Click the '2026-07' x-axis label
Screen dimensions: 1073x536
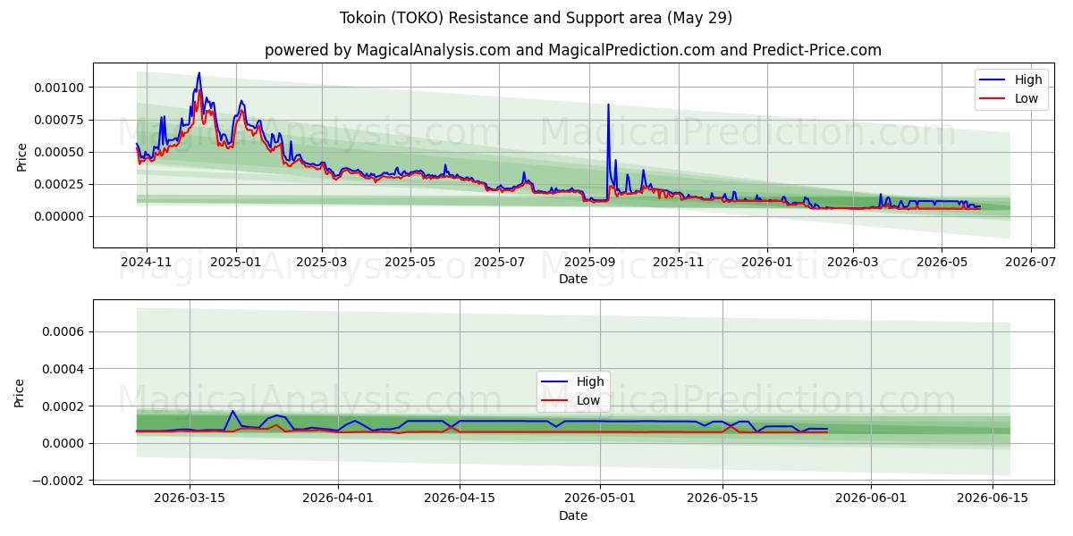coord(1030,263)
